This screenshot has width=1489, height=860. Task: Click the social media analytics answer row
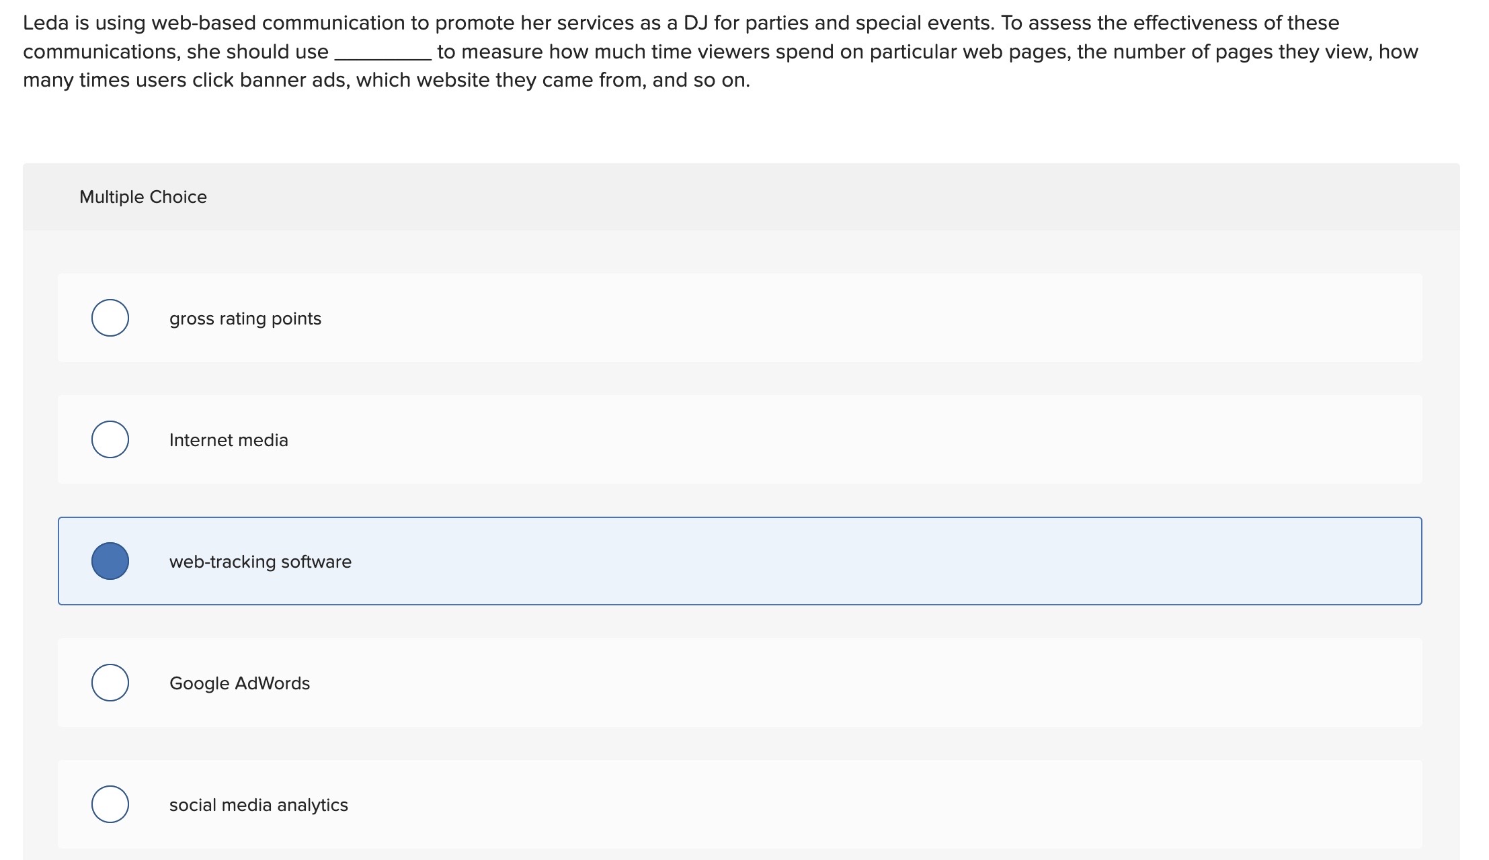(x=739, y=804)
